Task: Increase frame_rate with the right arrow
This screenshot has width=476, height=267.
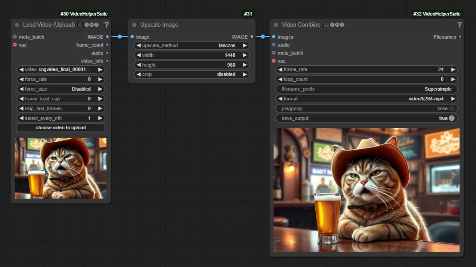Action: (x=453, y=70)
